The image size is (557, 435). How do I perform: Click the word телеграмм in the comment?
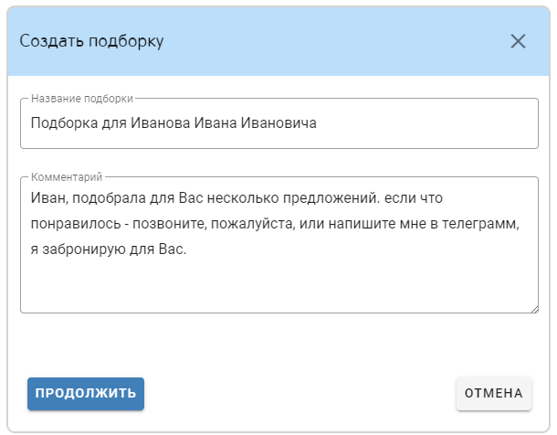[x=479, y=223]
